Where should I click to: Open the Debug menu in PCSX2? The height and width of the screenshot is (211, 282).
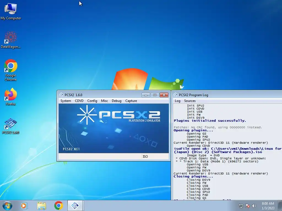point(116,101)
